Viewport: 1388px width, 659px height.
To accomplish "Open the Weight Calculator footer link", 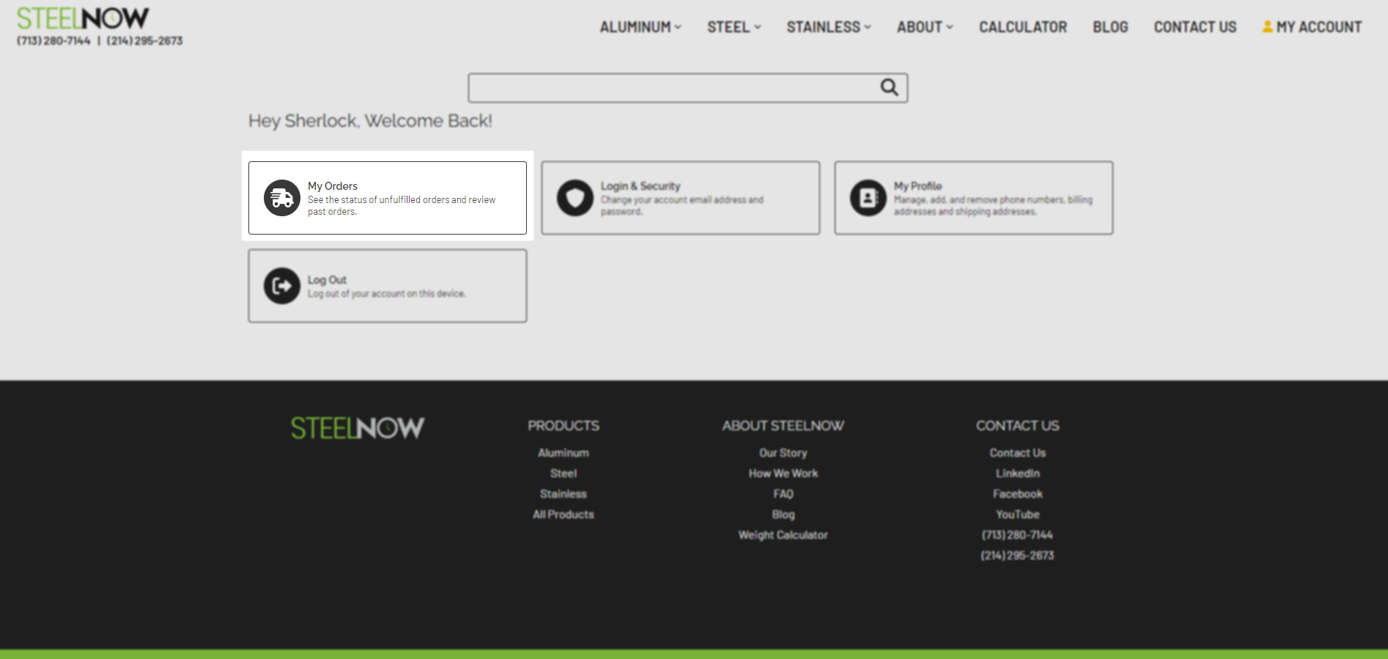I will click(x=783, y=535).
